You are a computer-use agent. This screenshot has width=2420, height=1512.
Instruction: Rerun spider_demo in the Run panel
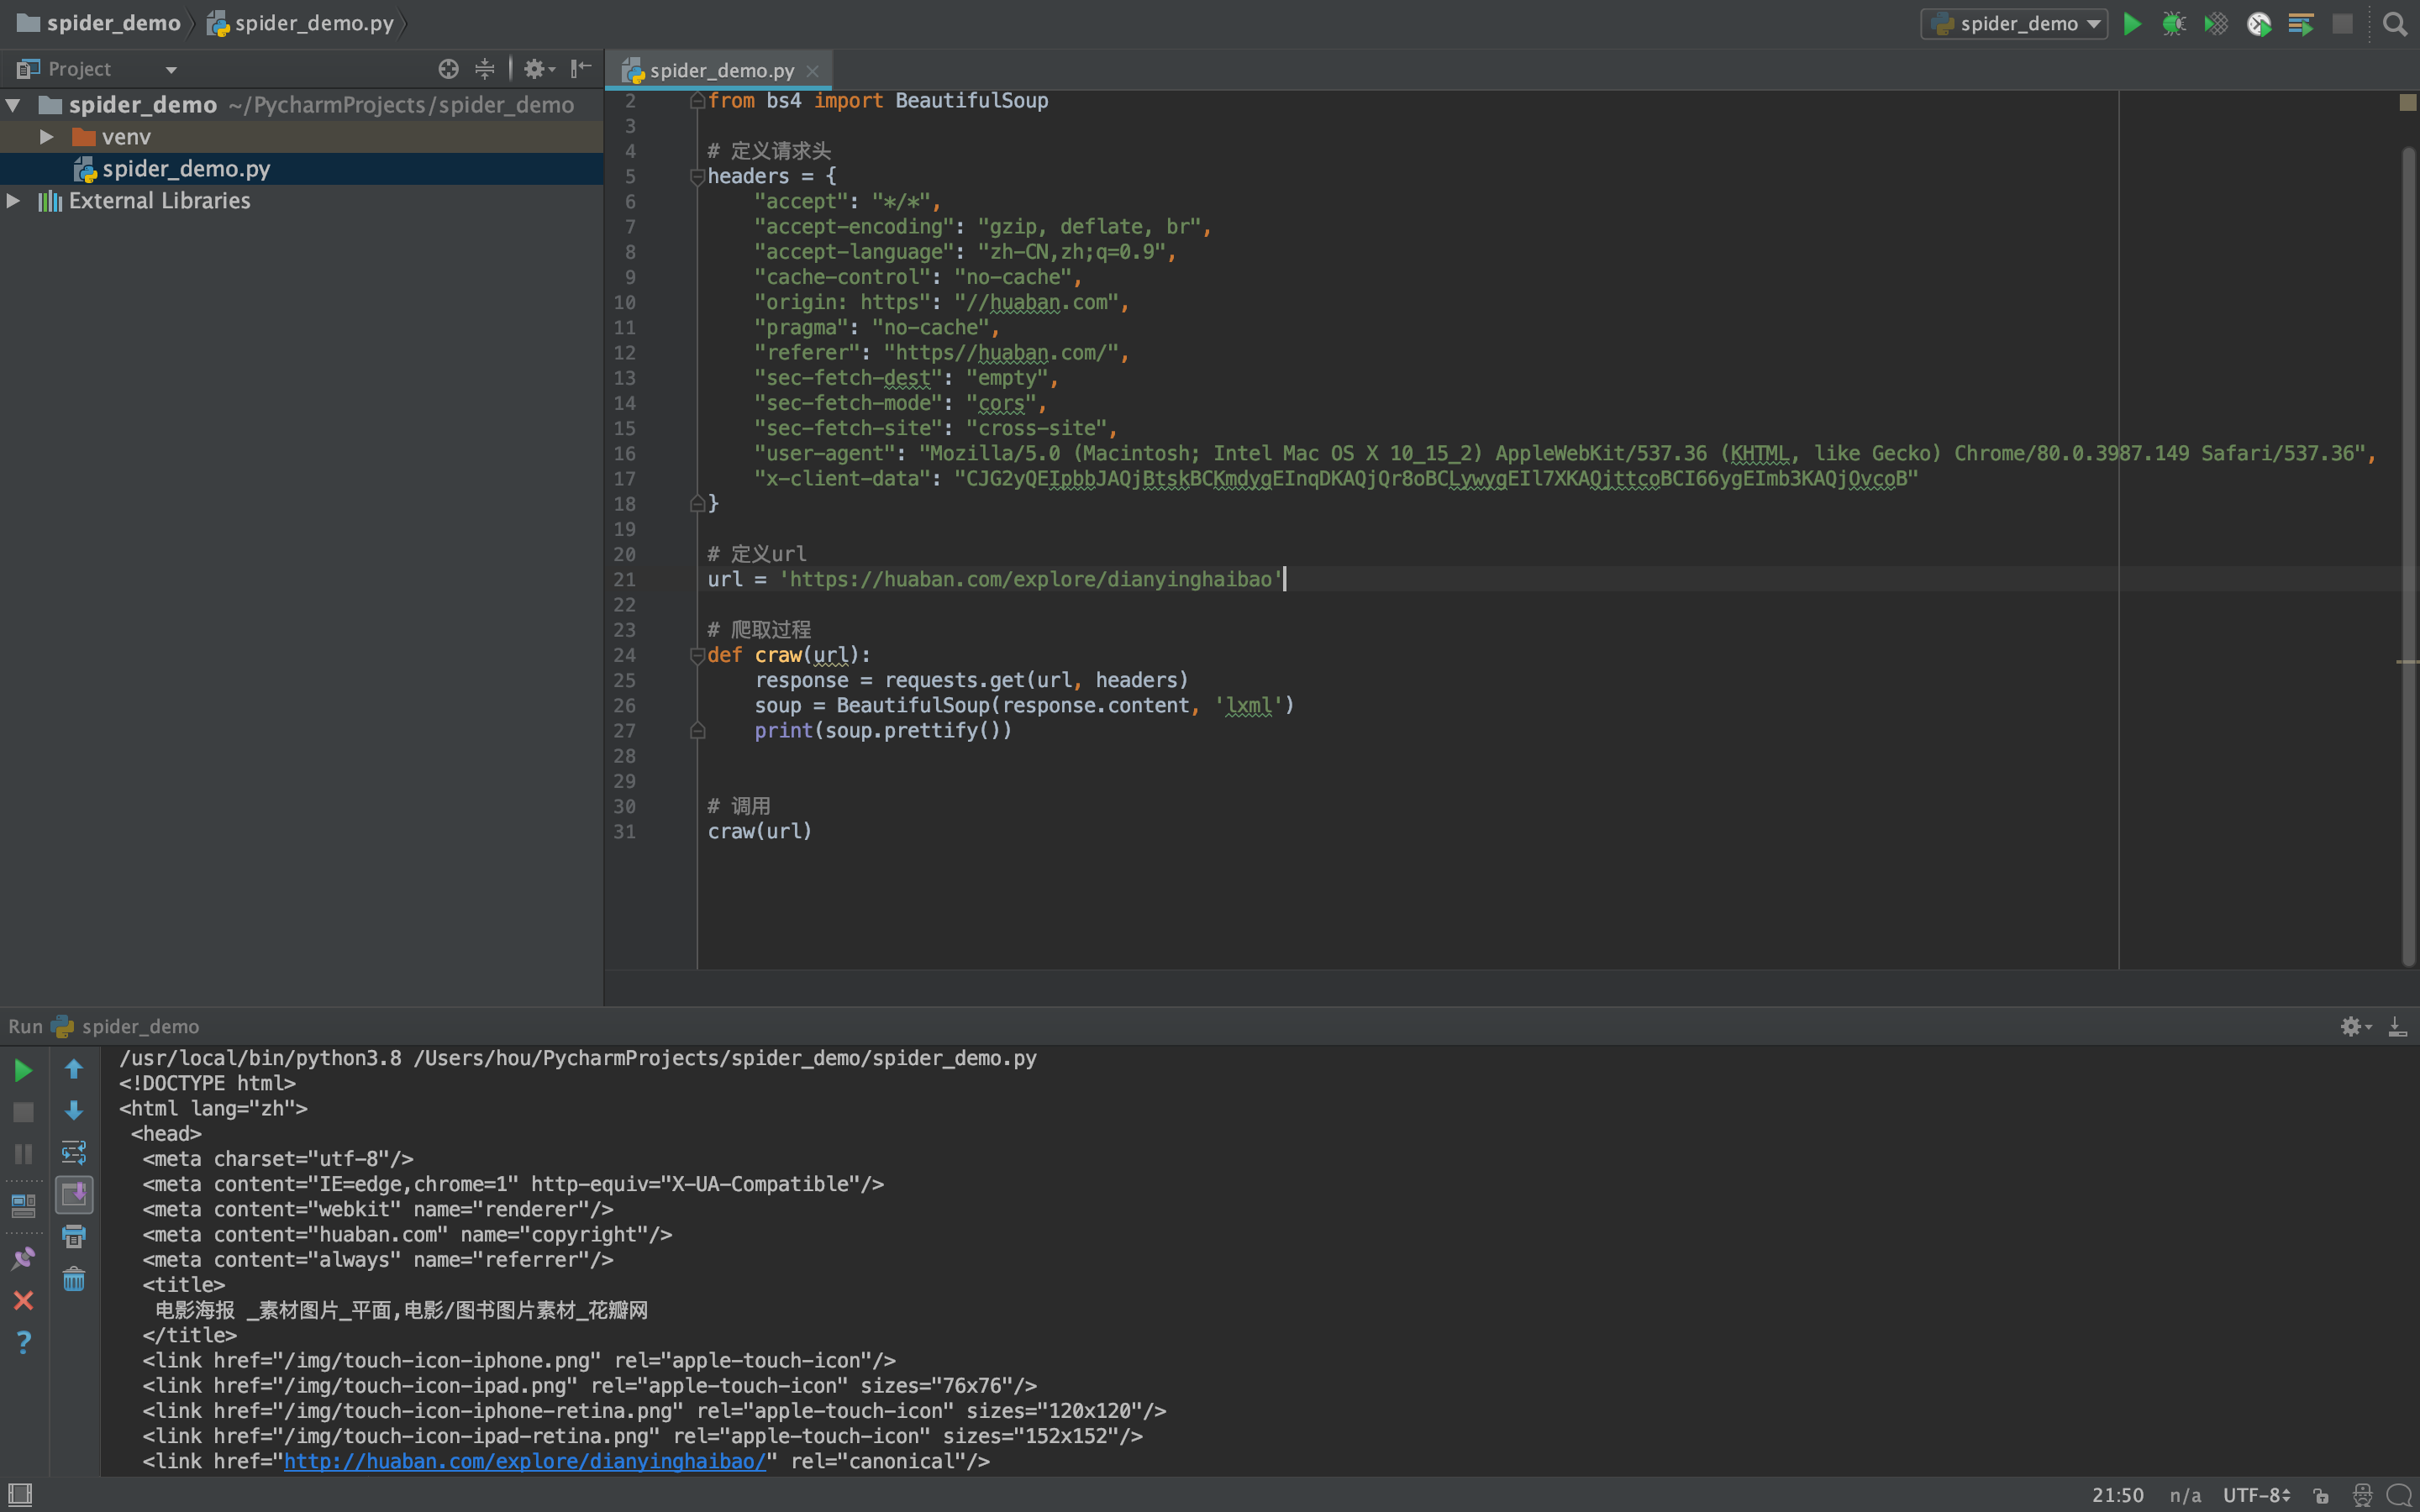[23, 1070]
